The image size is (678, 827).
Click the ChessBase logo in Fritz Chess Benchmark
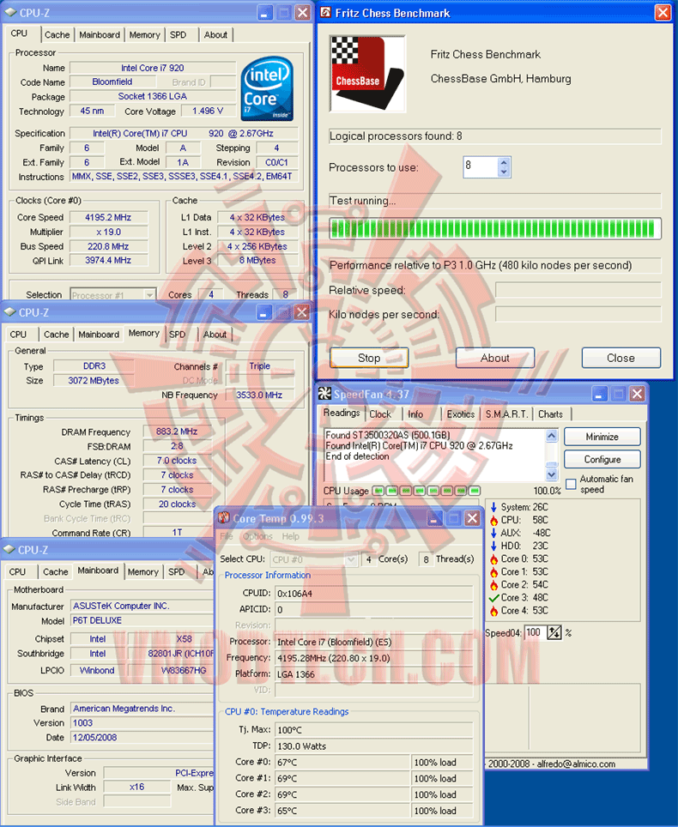(368, 73)
